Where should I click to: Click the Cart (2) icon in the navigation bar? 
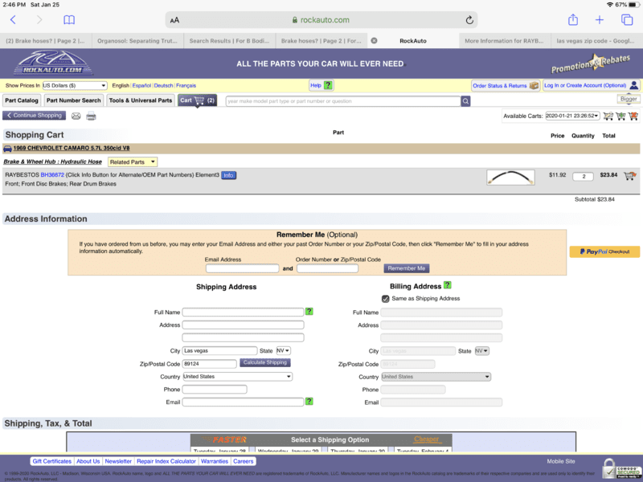[x=196, y=102]
